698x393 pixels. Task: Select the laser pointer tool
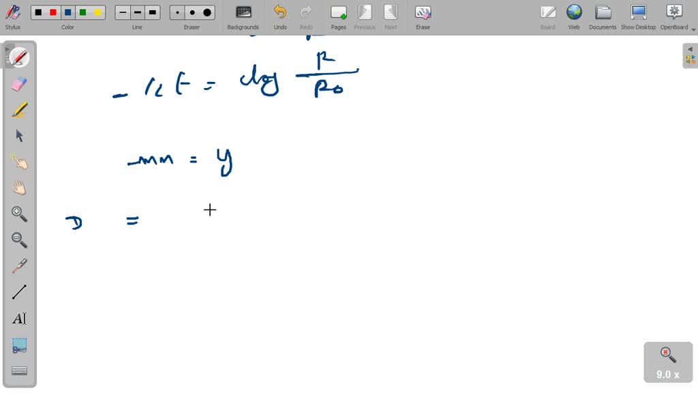(19, 266)
